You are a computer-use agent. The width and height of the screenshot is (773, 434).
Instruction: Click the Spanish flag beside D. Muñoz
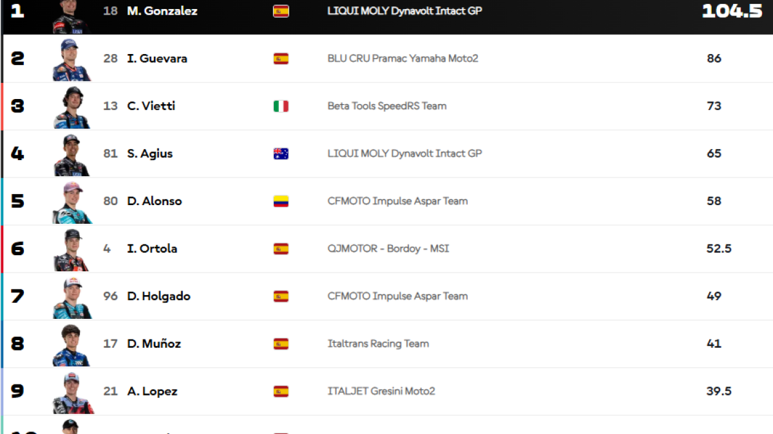pyautogui.click(x=281, y=344)
